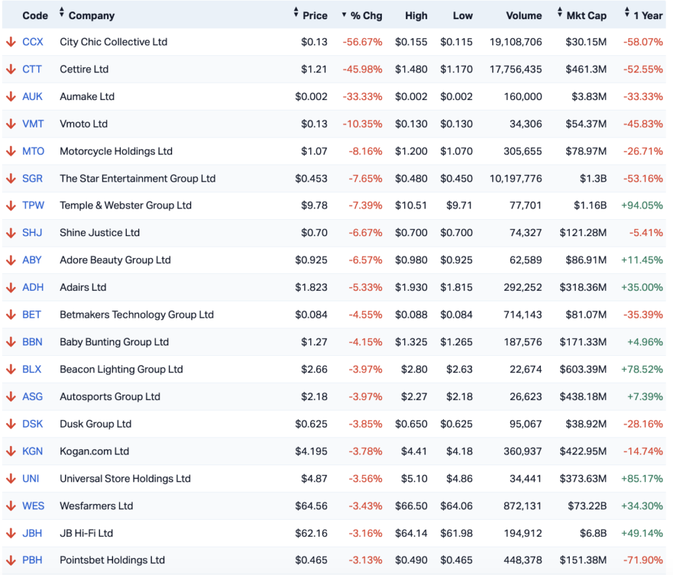The height and width of the screenshot is (575, 673).
Task: Click the -56.67% change value
Action: click(362, 42)
